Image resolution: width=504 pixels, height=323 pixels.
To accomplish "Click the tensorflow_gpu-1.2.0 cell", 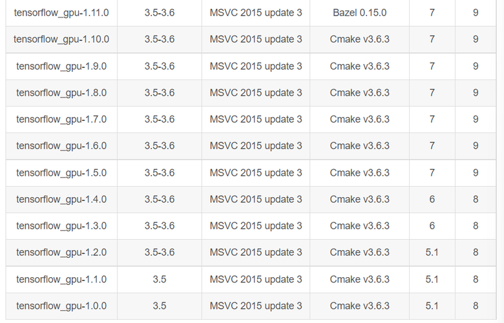I will (61, 253).
